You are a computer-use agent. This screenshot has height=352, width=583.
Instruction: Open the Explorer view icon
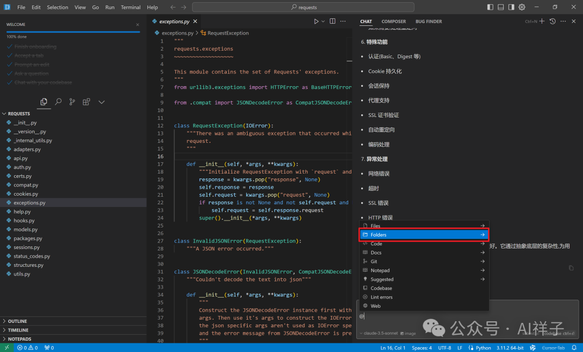44,102
